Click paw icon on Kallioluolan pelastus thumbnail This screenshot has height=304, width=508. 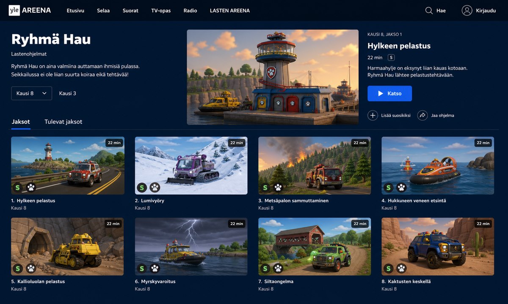pos(31,268)
